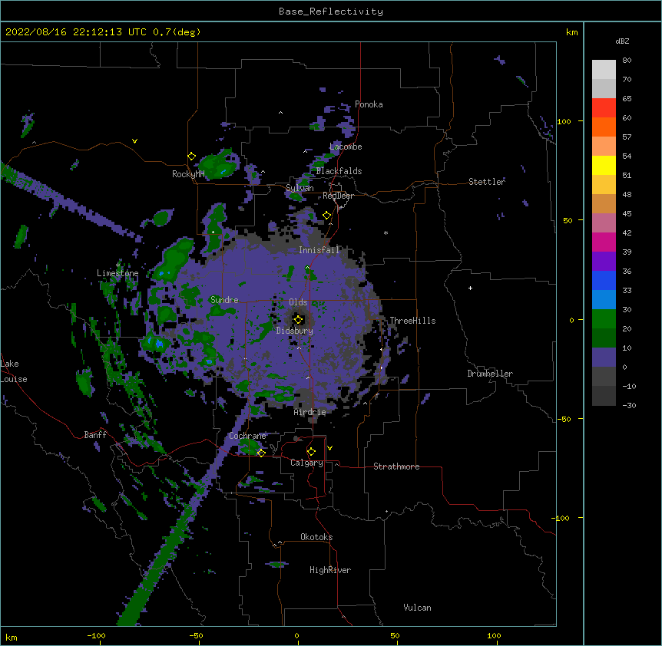Click the RedDeer city label

tap(338, 196)
